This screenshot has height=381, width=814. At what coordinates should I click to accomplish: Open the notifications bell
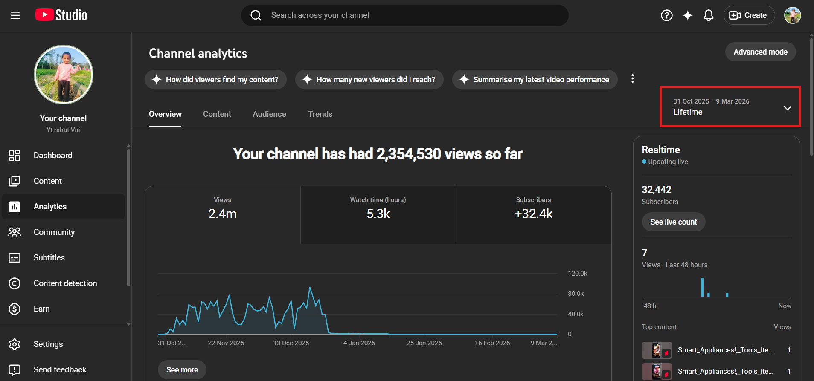pyautogui.click(x=708, y=15)
